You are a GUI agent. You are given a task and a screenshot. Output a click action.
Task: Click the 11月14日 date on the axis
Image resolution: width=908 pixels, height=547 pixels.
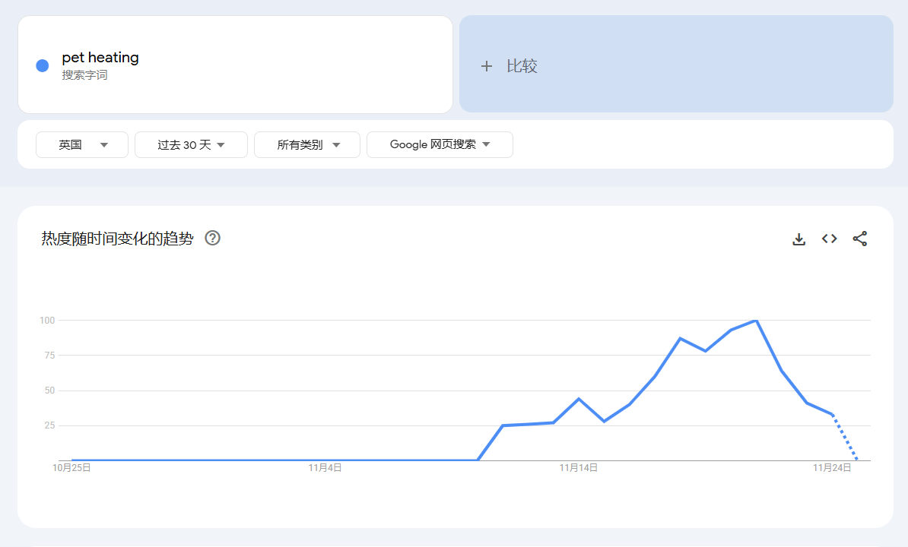tap(579, 468)
